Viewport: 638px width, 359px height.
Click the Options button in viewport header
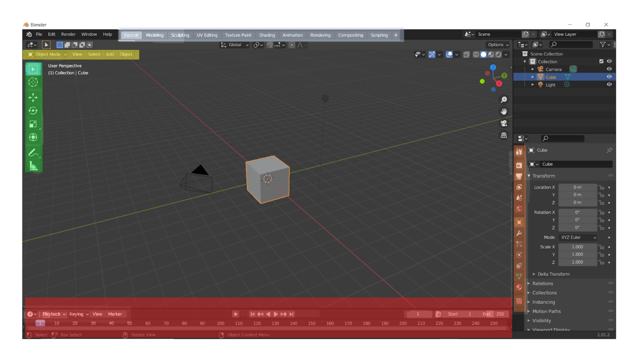pyautogui.click(x=497, y=44)
